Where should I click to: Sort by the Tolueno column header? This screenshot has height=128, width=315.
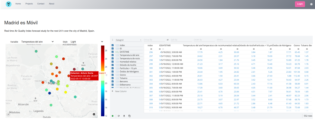pos(304,46)
